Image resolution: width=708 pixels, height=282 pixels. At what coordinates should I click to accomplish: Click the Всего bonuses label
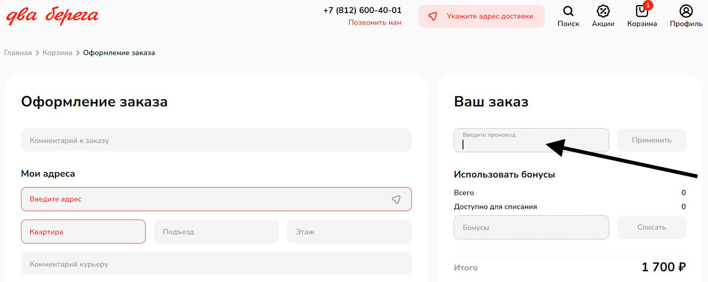464,193
